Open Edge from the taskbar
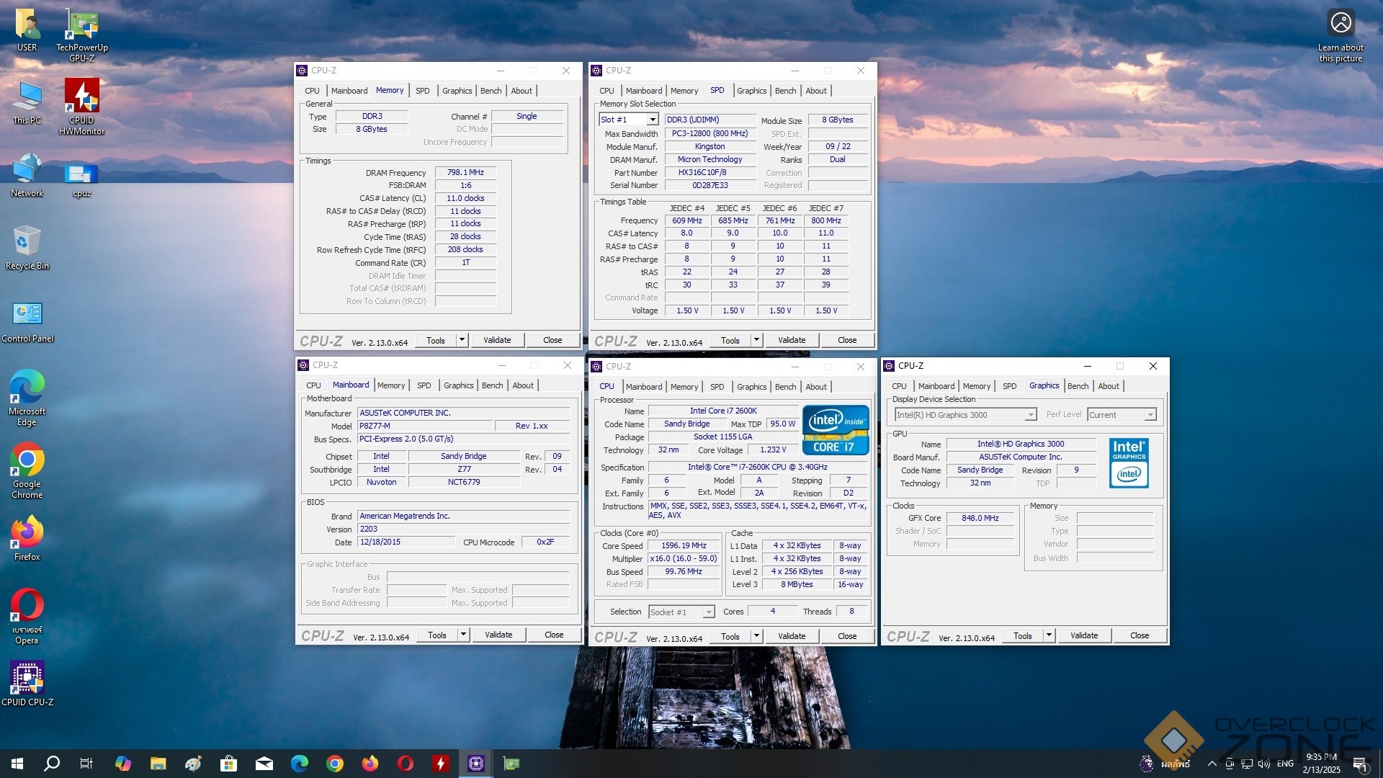1383x778 pixels. [300, 764]
